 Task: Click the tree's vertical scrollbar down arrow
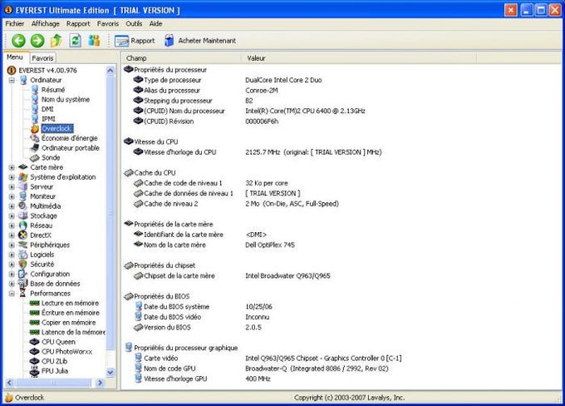pos(111,372)
